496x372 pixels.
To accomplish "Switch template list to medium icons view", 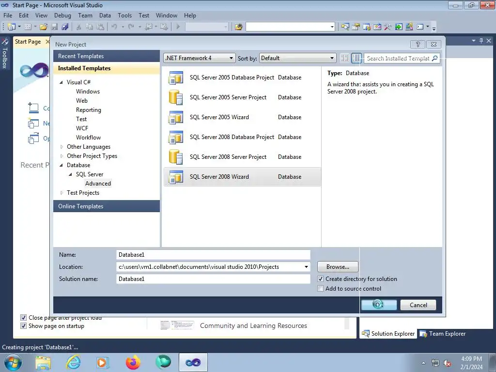I will click(356, 58).
